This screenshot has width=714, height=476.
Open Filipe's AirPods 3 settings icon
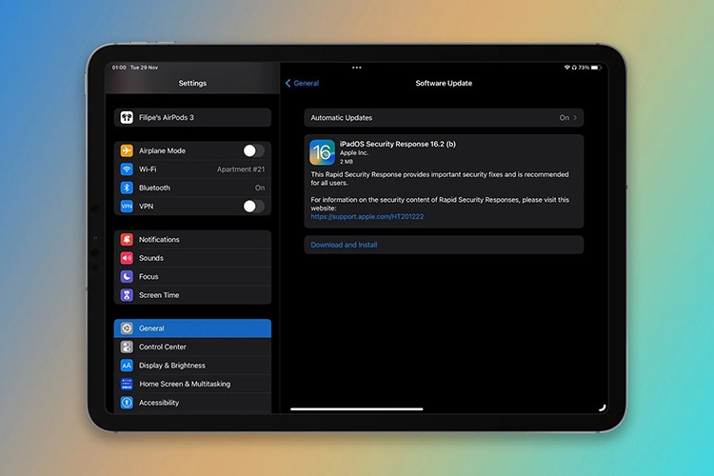click(x=127, y=117)
